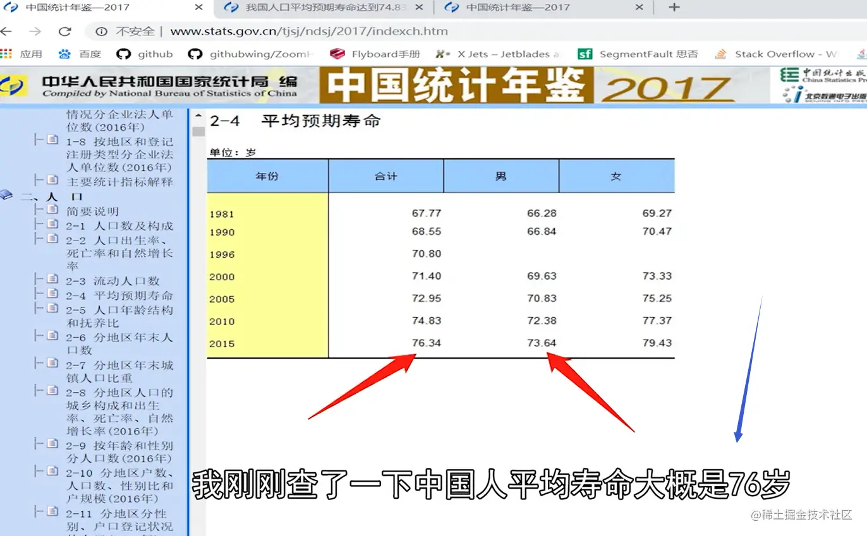This screenshot has width=867, height=536.
Task: Open the Flyboard手册 bookmark
Action: click(375, 54)
